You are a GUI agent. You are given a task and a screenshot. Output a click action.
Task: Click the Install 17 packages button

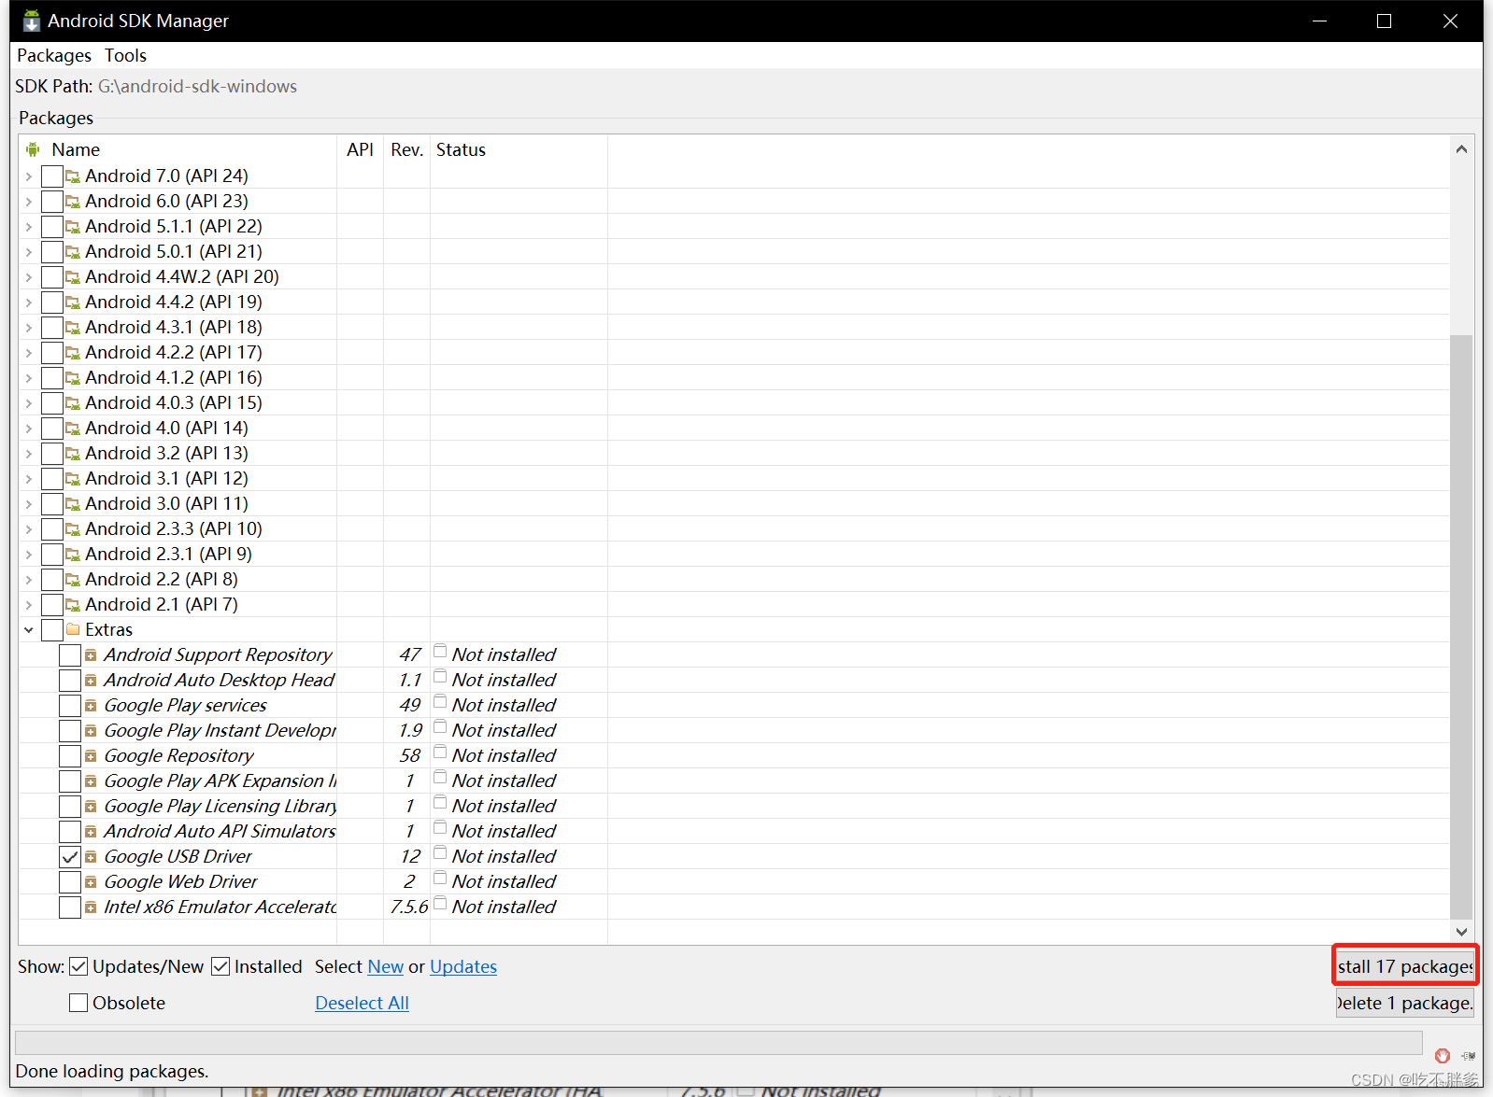coord(1405,966)
